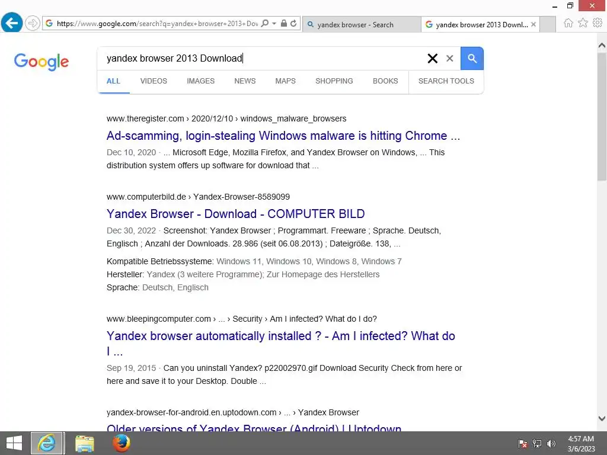Open the Tools gear icon
Viewport: 607px width, 455px height.
tap(598, 23)
